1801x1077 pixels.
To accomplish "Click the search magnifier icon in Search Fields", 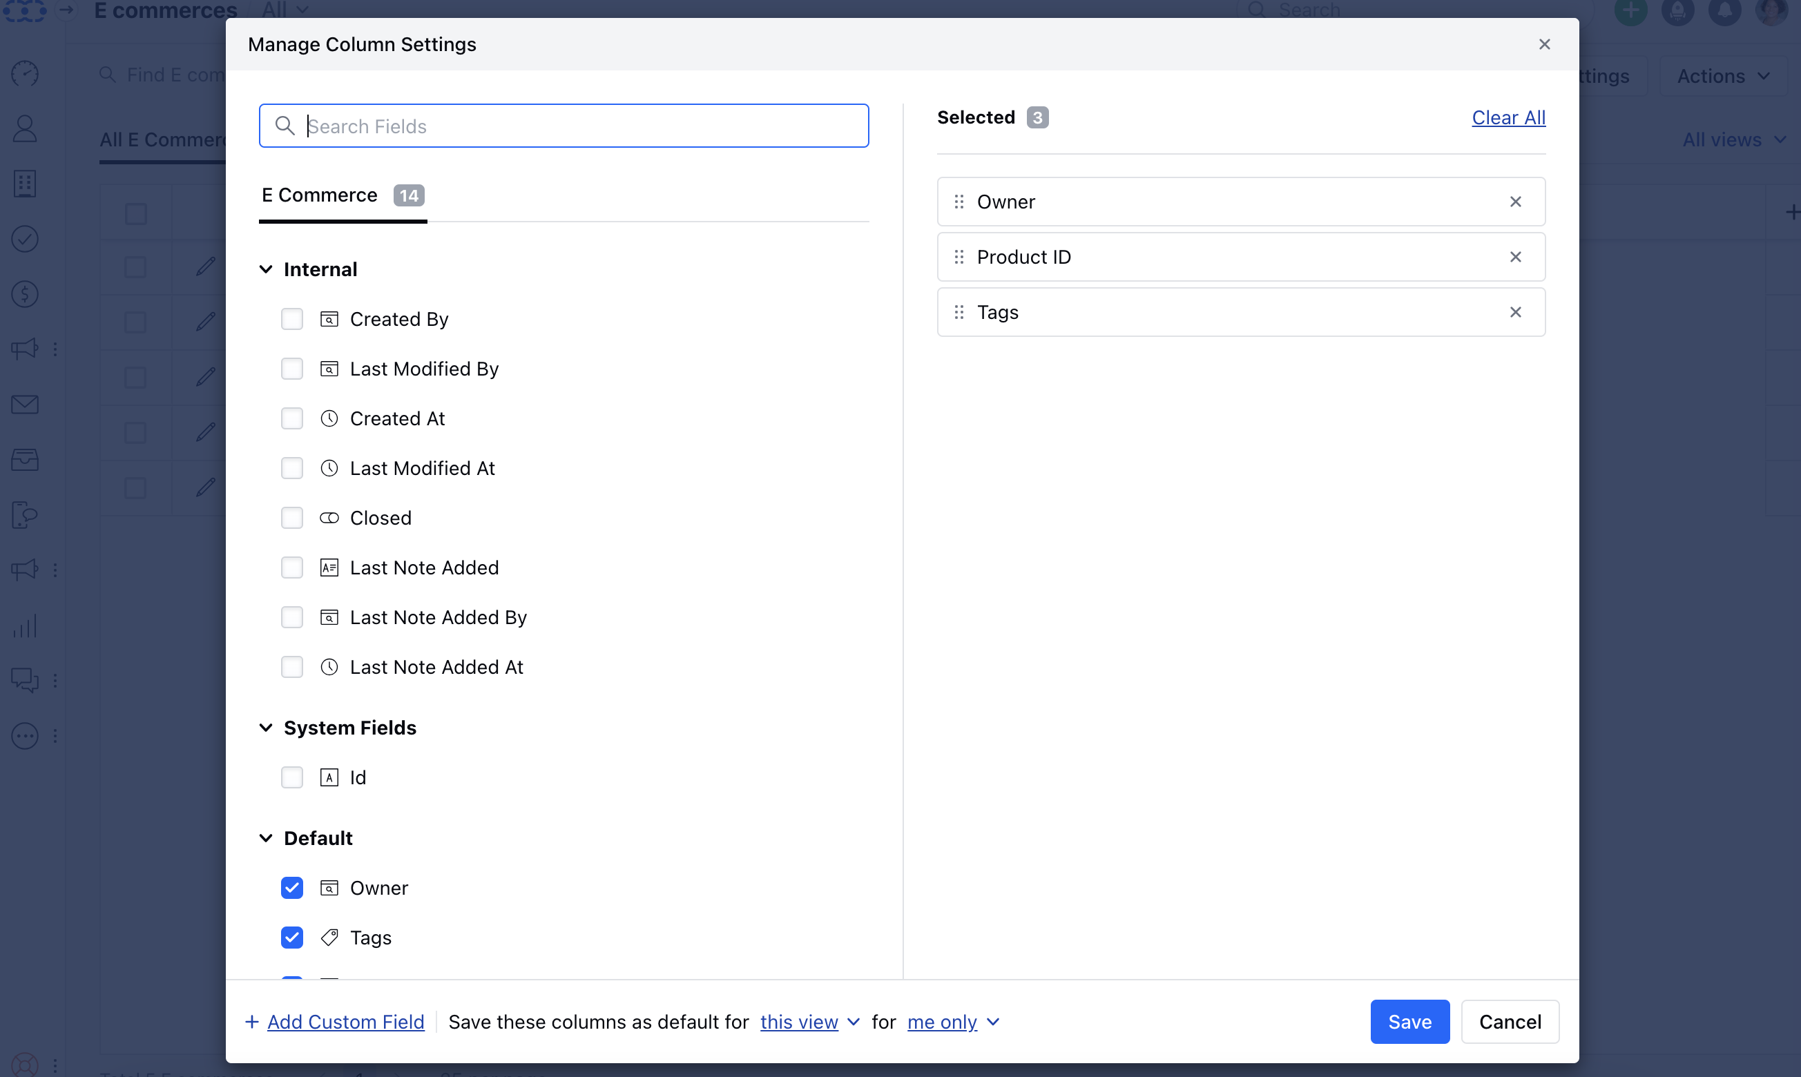I will (285, 126).
